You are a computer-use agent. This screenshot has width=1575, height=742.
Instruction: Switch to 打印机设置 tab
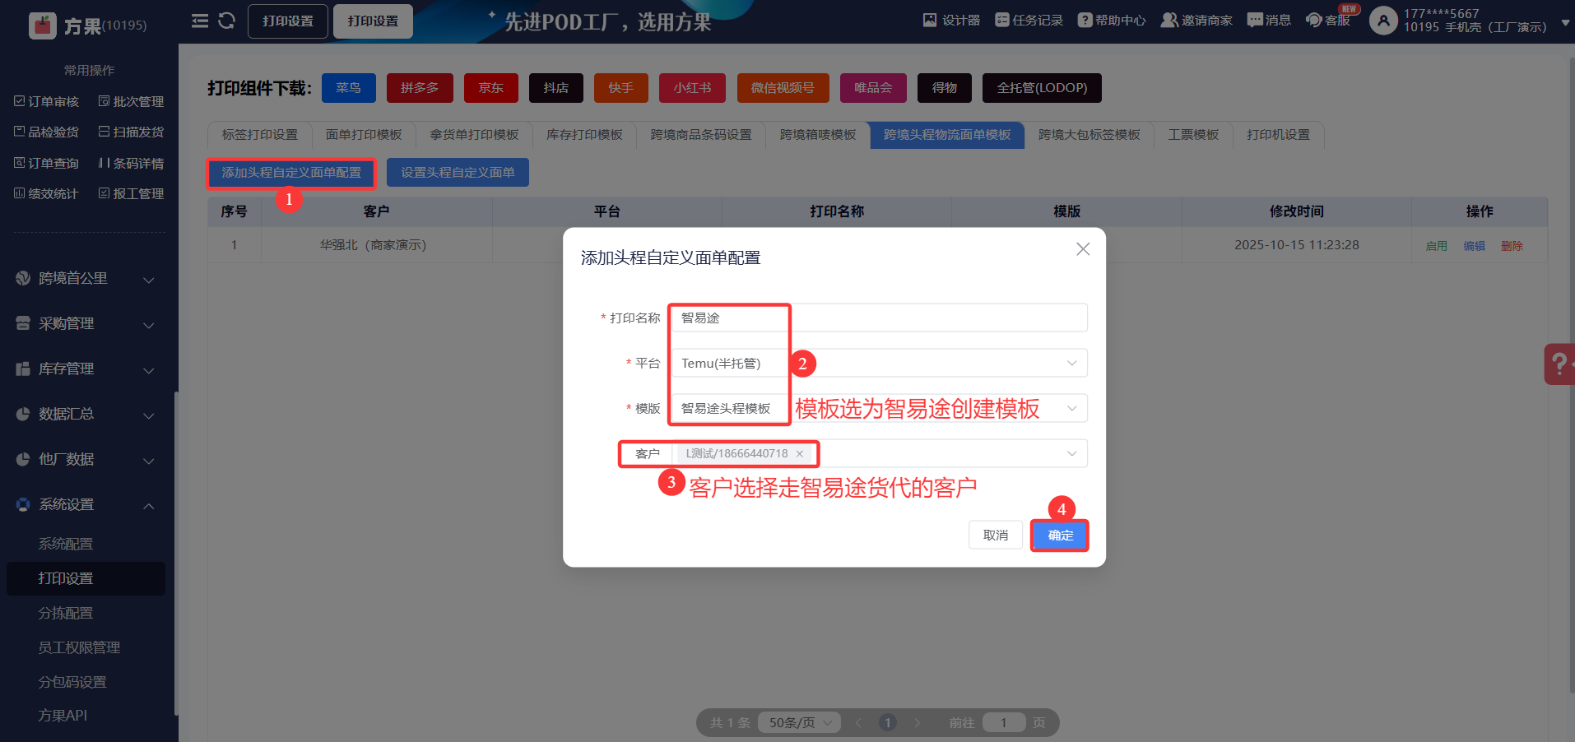(x=1278, y=135)
